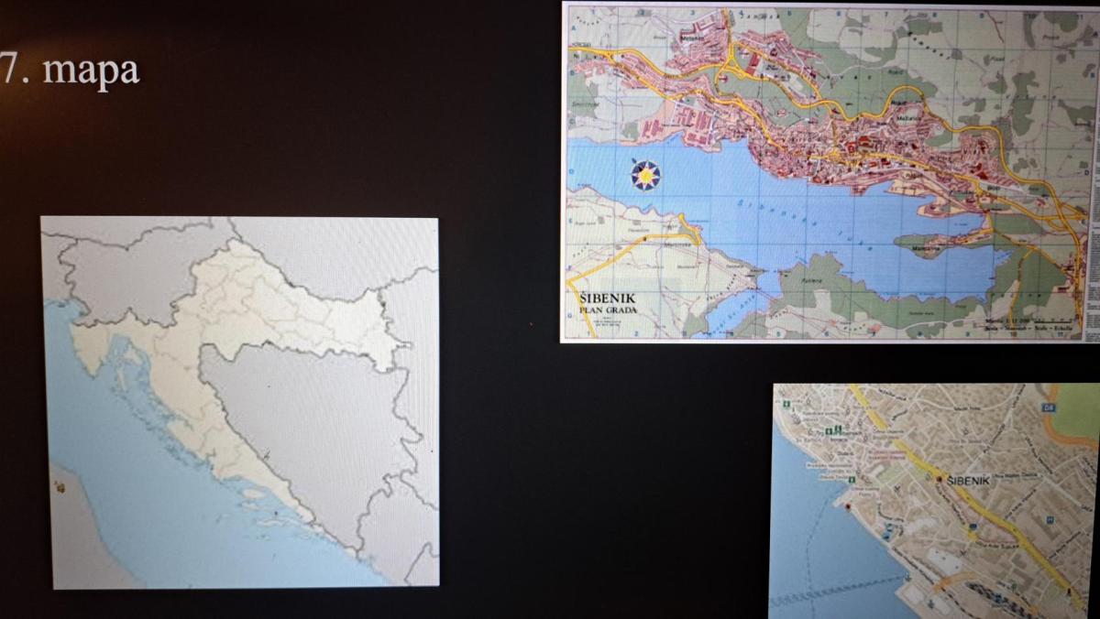Click the pair of green icons in old town
The height and width of the screenshot is (619, 1100).
pos(834,430)
